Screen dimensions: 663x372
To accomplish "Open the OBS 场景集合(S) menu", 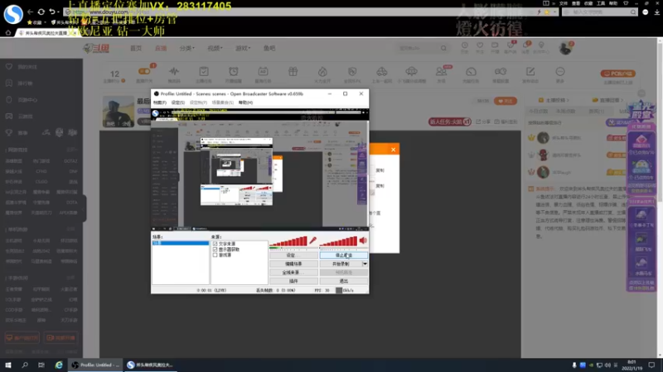I will 222,103.
